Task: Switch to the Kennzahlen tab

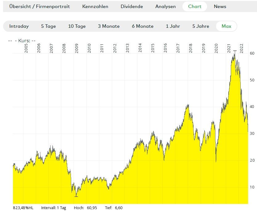Action: coord(95,6)
